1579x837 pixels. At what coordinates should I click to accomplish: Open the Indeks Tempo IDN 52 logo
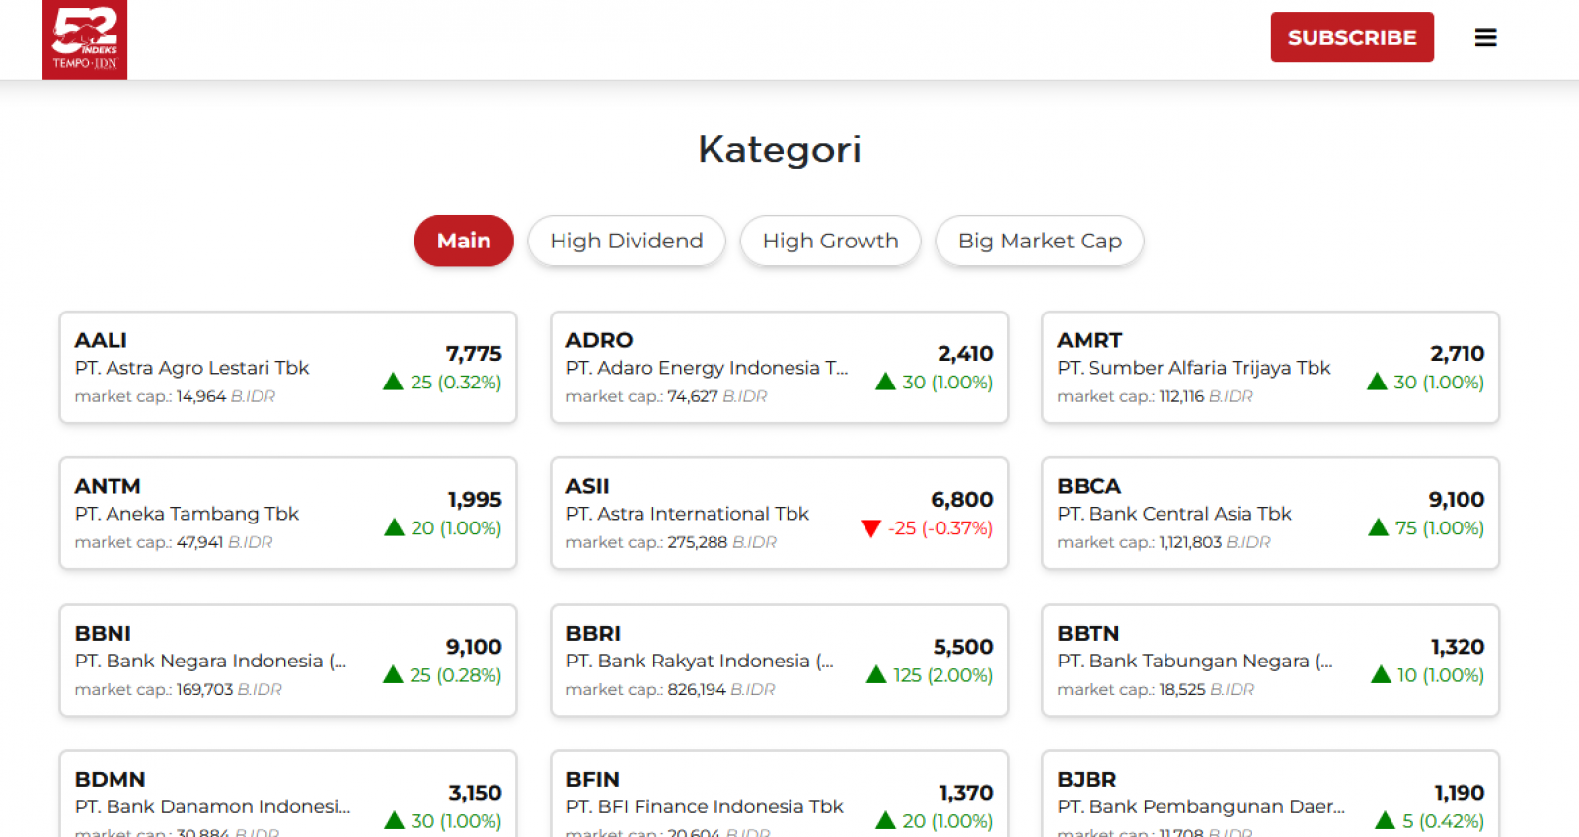pyautogui.click(x=85, y=39)
